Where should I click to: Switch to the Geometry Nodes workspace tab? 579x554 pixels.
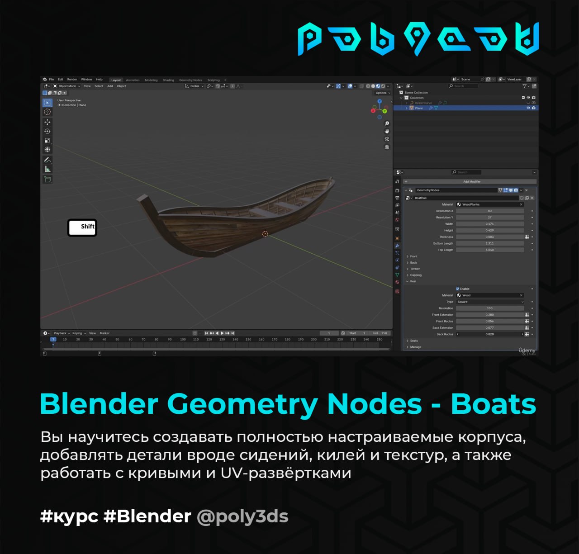(x=190, y=80)
